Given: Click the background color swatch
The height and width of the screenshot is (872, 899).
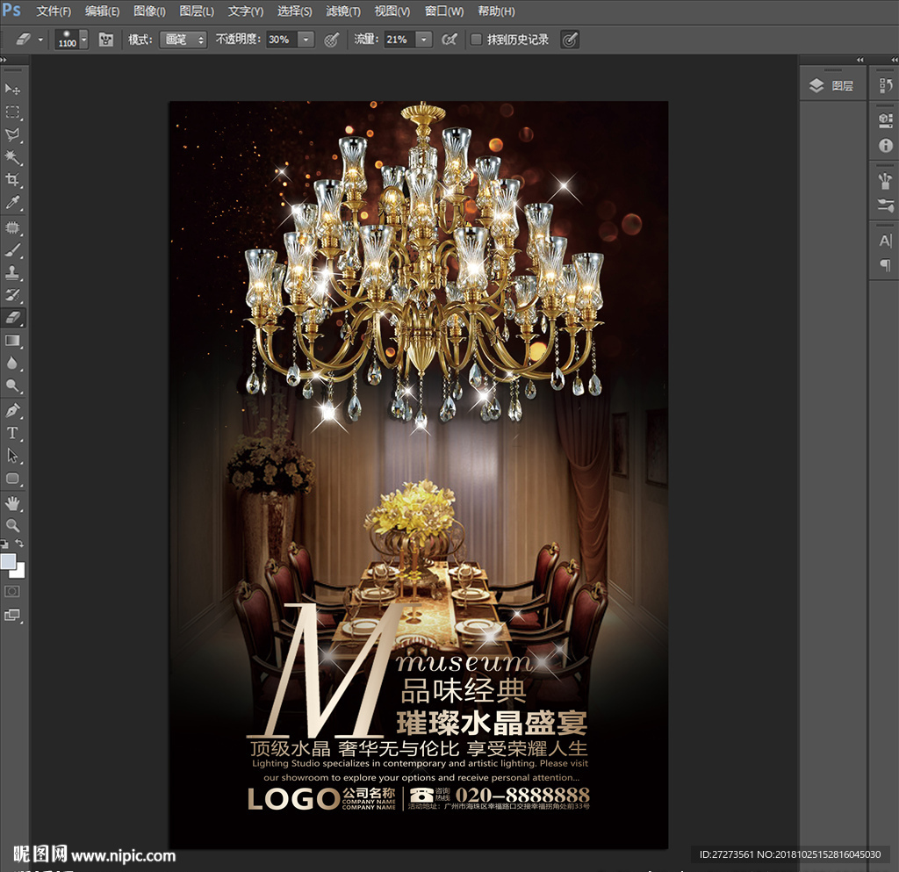Looking at the screenshot, I should point(19,572).
